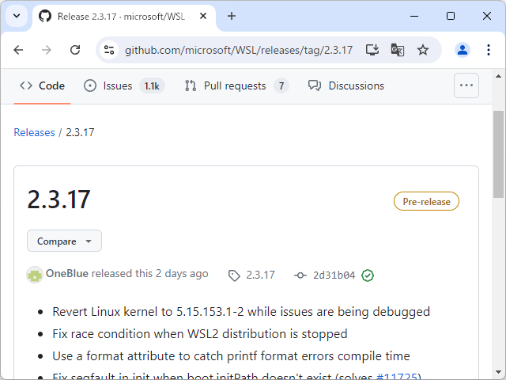Close the Release 2.3.17 browser tab

[203, 16]
